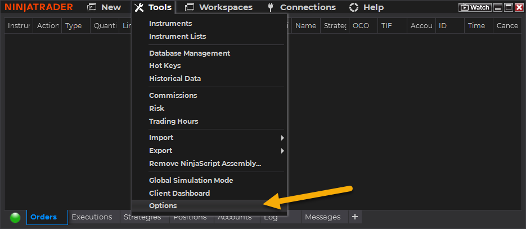Expand the Export submenu
The image size is (526, 229).
pos(161,151)
